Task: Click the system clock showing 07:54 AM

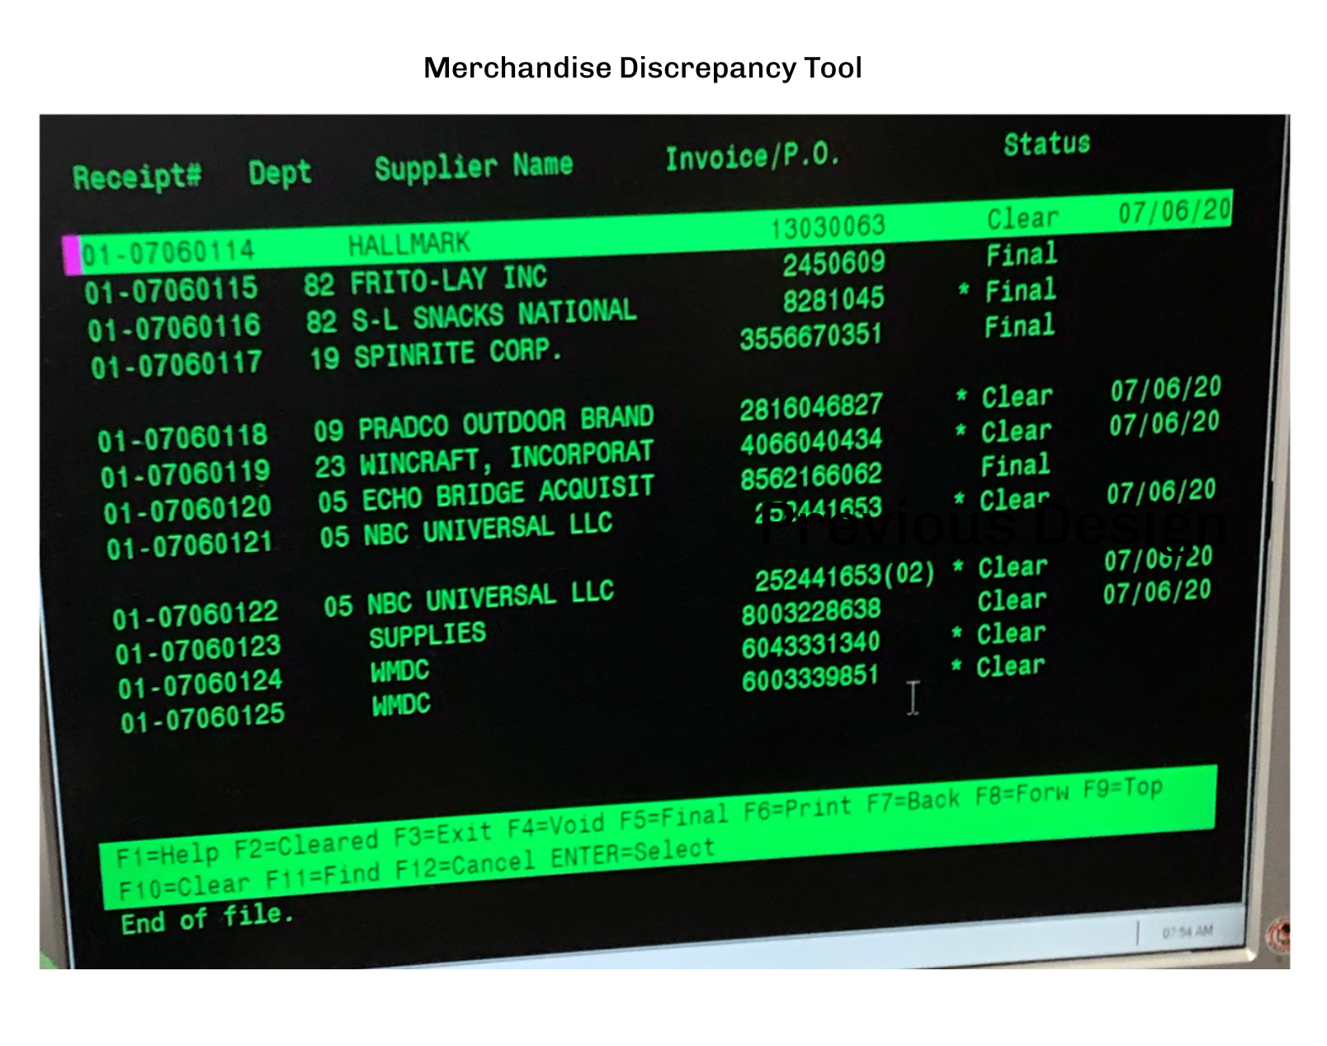Action: point(1188,931)
